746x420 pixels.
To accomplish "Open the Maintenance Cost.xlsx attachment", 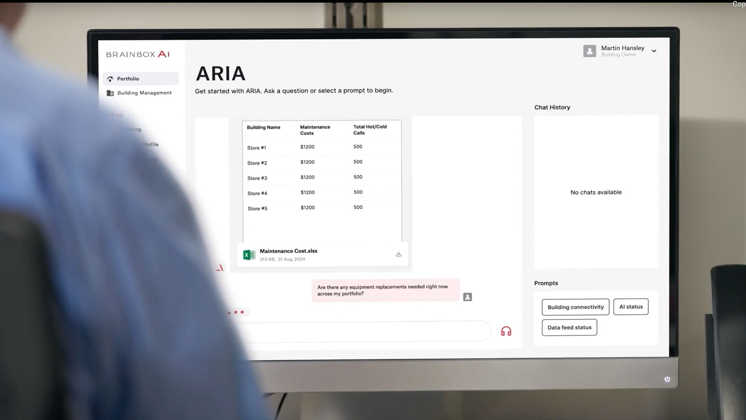I will tap(289, 251).
